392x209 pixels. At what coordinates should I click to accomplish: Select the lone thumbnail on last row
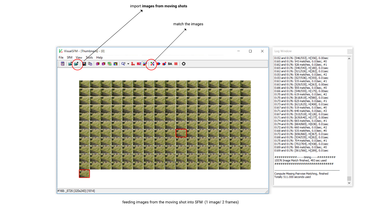click(x=84, y=174)
